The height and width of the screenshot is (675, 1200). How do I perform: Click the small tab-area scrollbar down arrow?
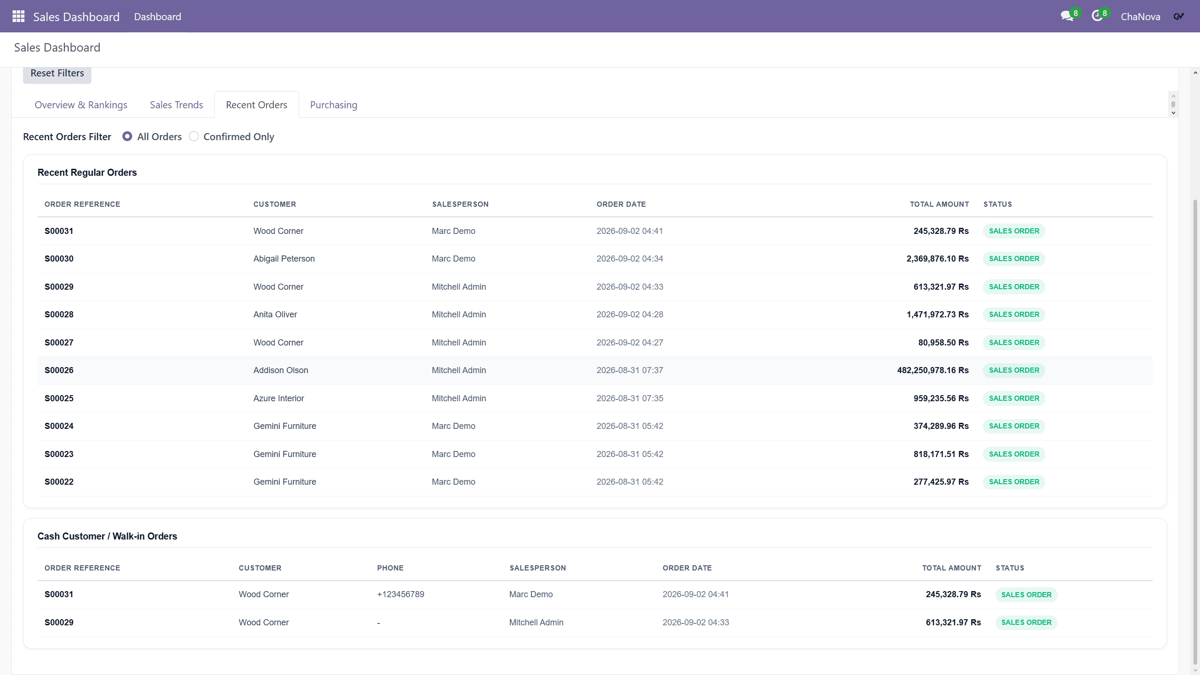point(1173,112)
